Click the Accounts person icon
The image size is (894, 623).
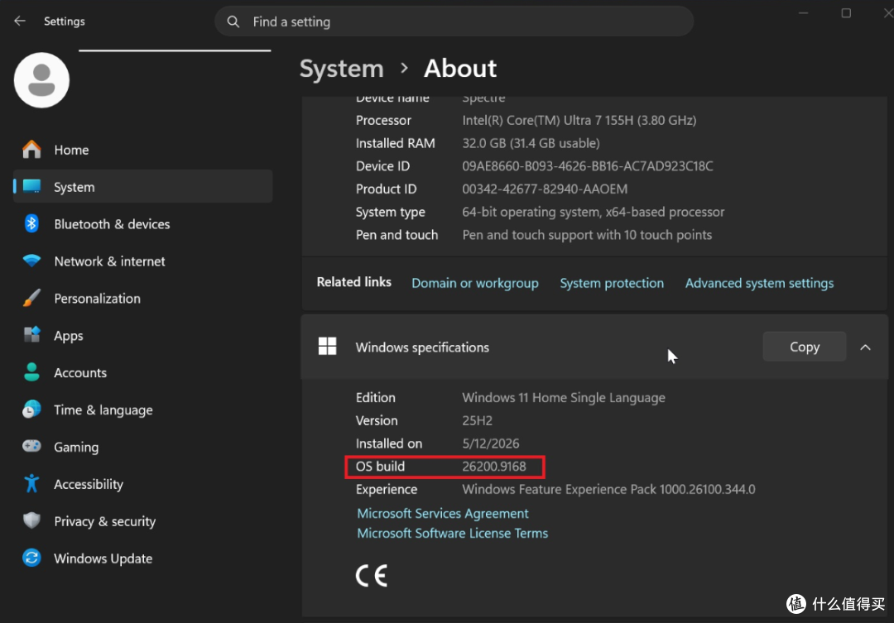point(32,372)
